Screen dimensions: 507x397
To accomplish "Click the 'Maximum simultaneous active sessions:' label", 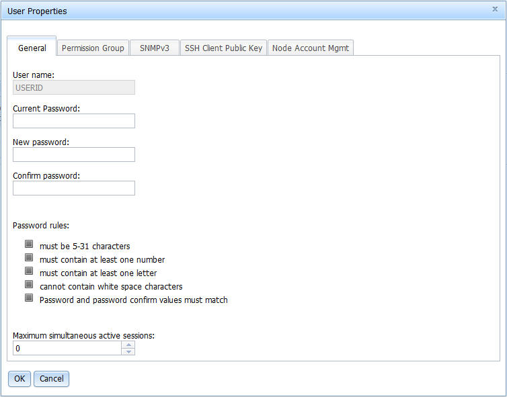I will tap(83, 336).
